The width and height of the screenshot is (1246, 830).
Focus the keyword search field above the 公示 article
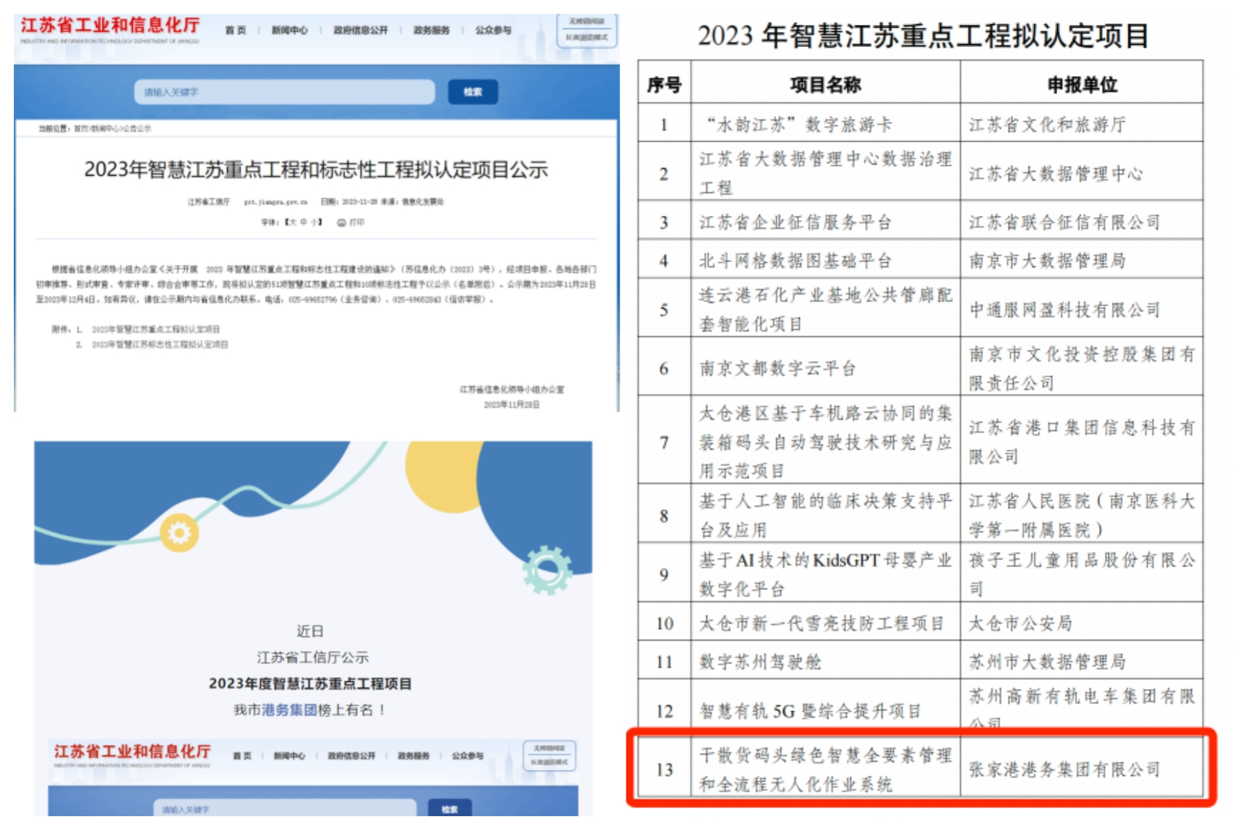(x=285, y=92)
